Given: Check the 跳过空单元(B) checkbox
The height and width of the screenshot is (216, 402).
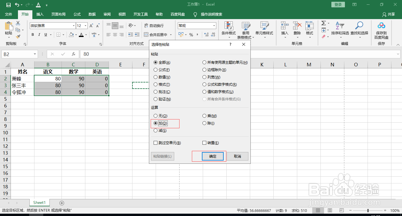Looking at the screenshot, I should 167,143.
